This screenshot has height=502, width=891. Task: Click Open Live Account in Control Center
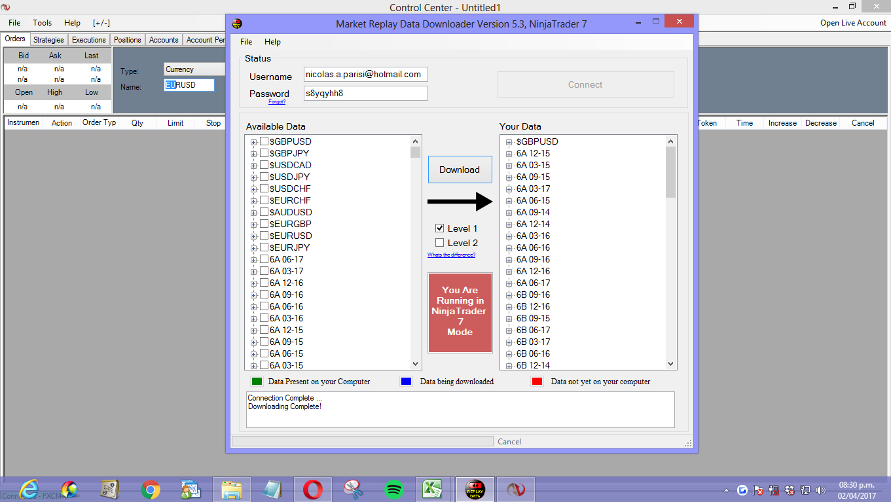(x=853, y=23)
